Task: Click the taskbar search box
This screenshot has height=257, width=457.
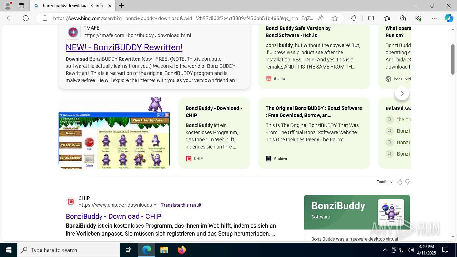Action: click(69, 250)
